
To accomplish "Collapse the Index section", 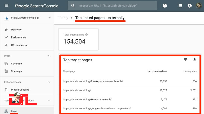I will point(49,56).
